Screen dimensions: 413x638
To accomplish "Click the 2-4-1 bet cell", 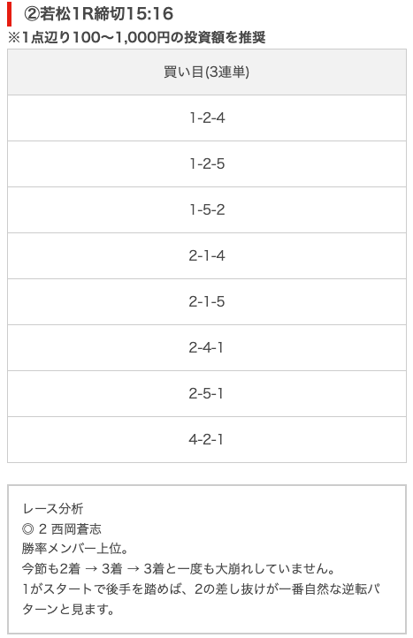I will click(x=207, y=348).
